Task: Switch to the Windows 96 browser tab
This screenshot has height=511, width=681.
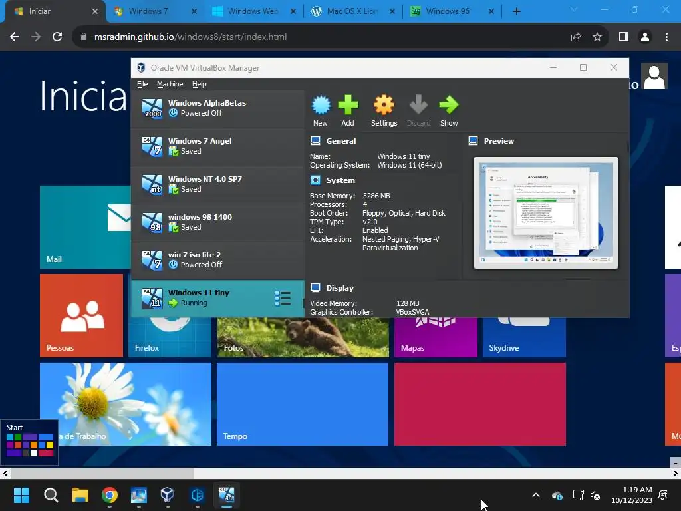Action: coord(452,11)
